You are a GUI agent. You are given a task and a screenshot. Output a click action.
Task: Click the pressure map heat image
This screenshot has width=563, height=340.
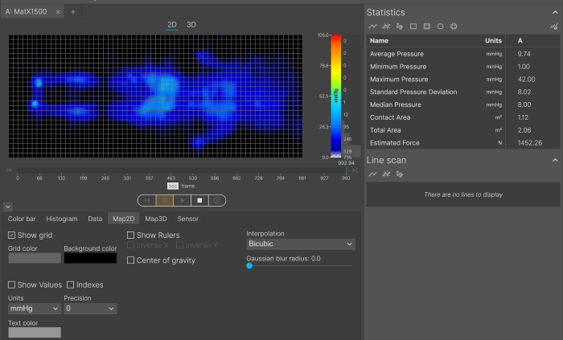pyautogui.click(x=155, y=96)
